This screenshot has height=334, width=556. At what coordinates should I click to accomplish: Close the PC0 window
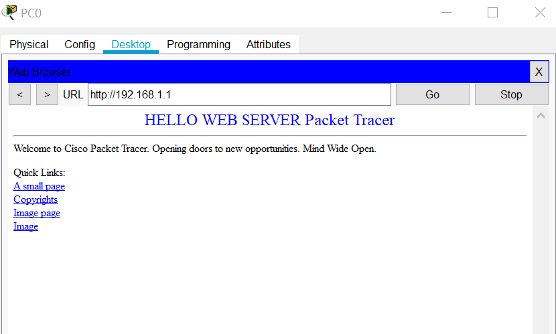click(540, 13)
